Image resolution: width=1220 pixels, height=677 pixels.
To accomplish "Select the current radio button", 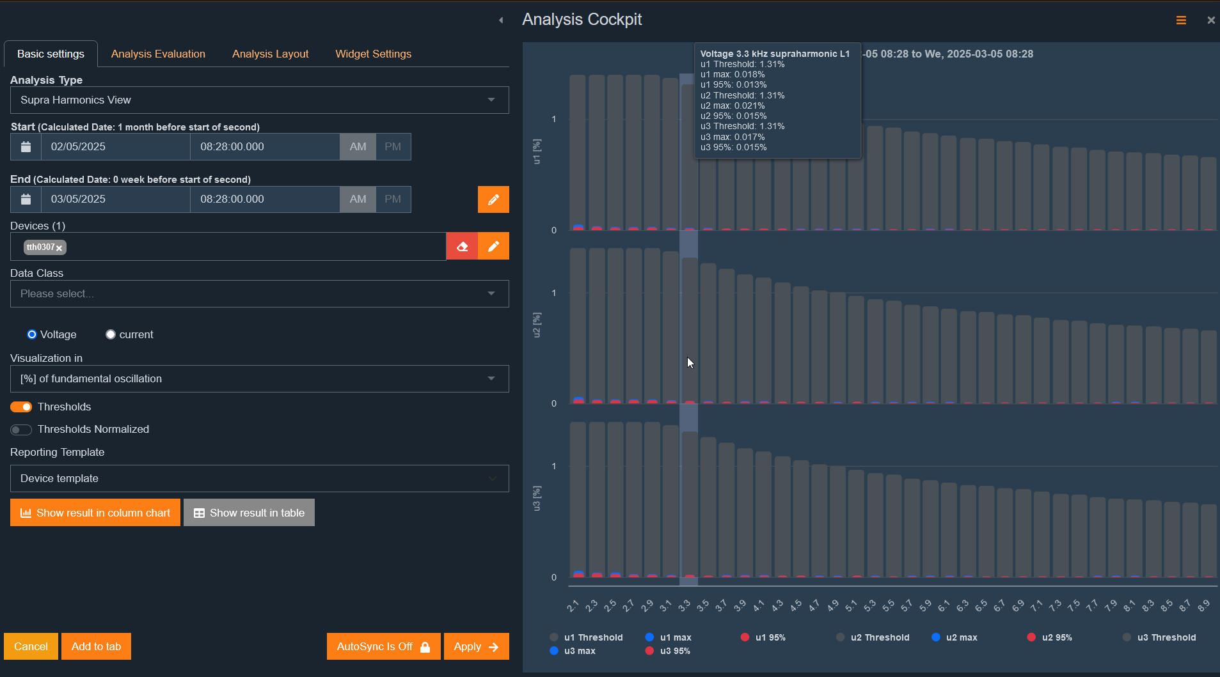I will coord(110,334).
